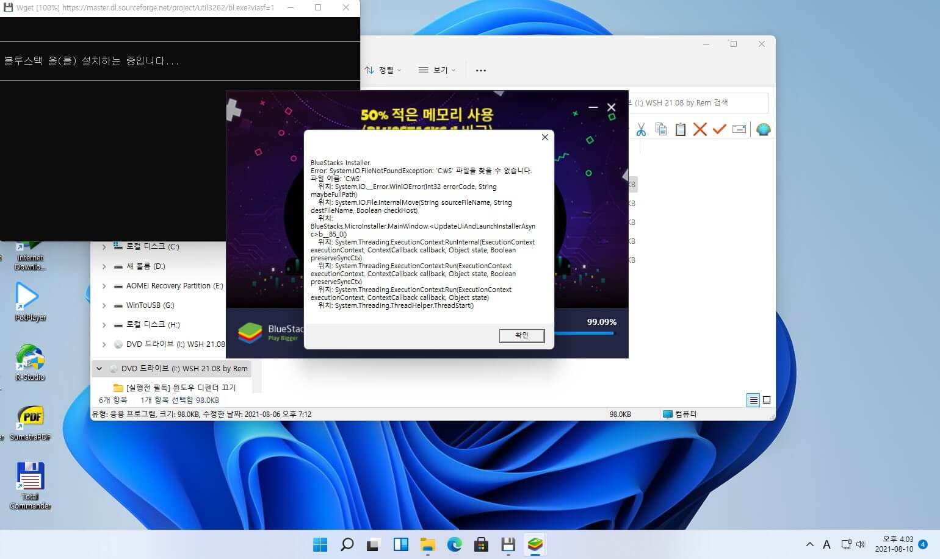Open the R-Studio desktop shortcut

point(30,362)
